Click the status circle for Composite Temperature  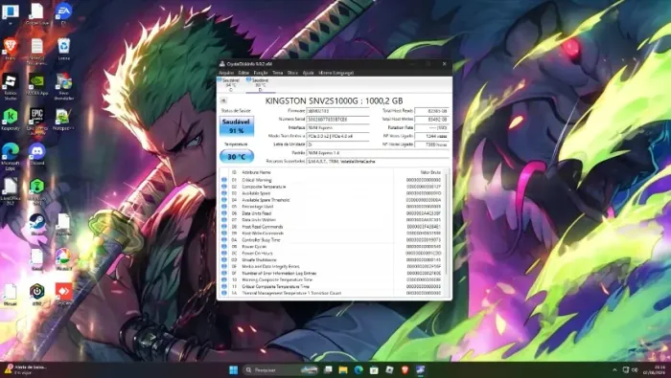[x=223, y=187]
